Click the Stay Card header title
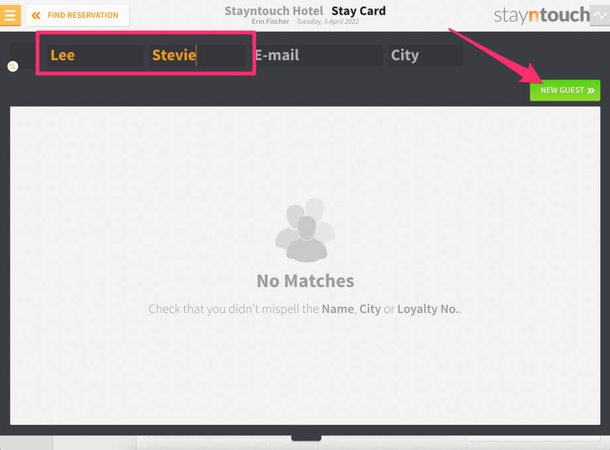 (x=358, y=11)
